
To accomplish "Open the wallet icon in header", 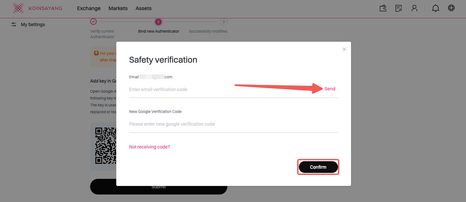I will [x=383, y=8].
